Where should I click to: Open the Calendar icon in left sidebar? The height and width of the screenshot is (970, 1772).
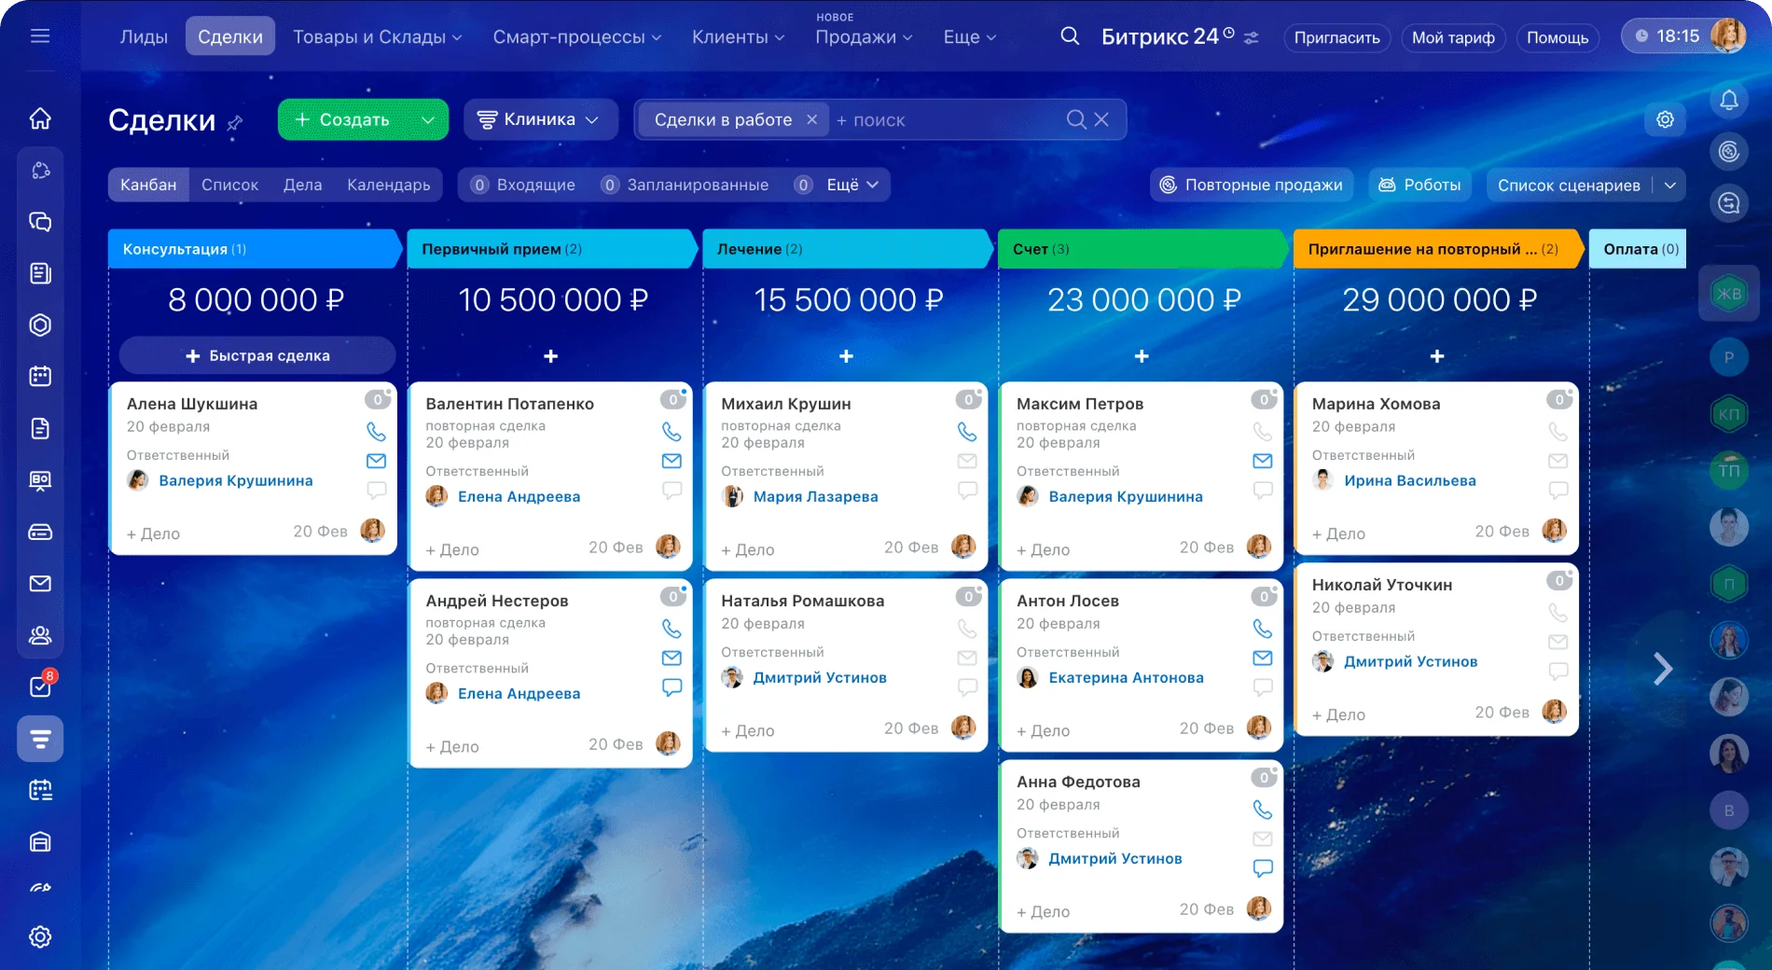[39, 377]
